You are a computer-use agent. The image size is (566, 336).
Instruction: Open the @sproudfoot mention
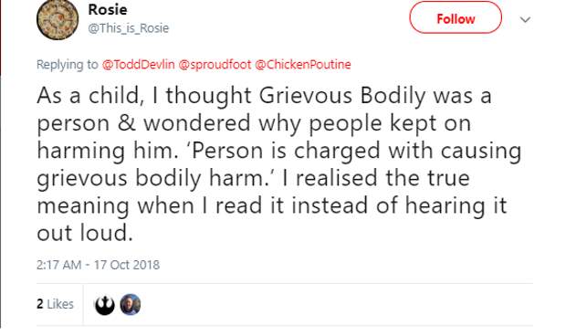[215, 64]
